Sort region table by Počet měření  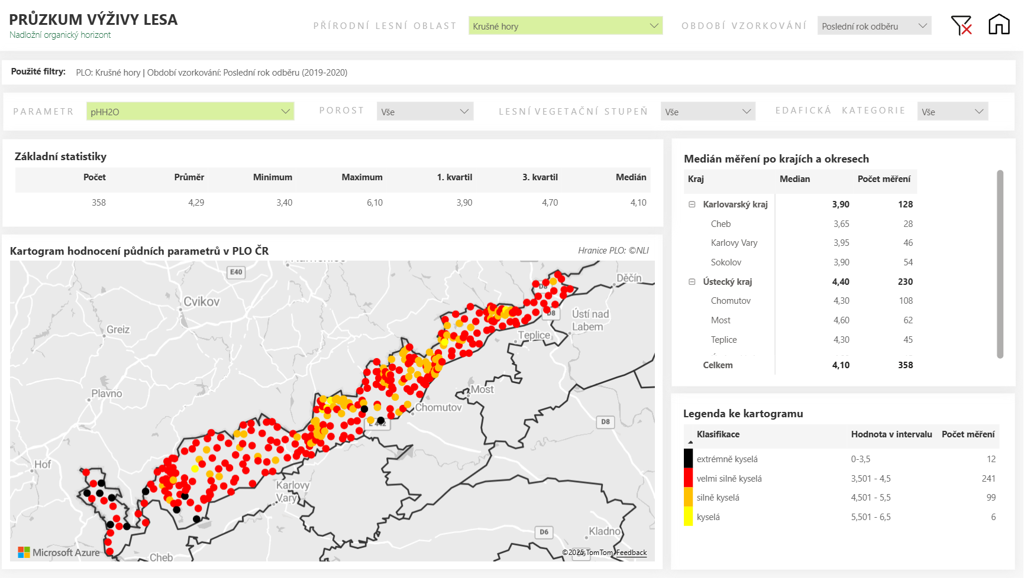click(x=884, y=179)
